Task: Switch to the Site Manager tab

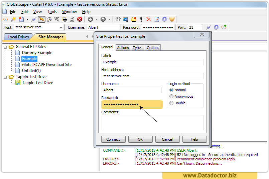Action: point(50,37)
